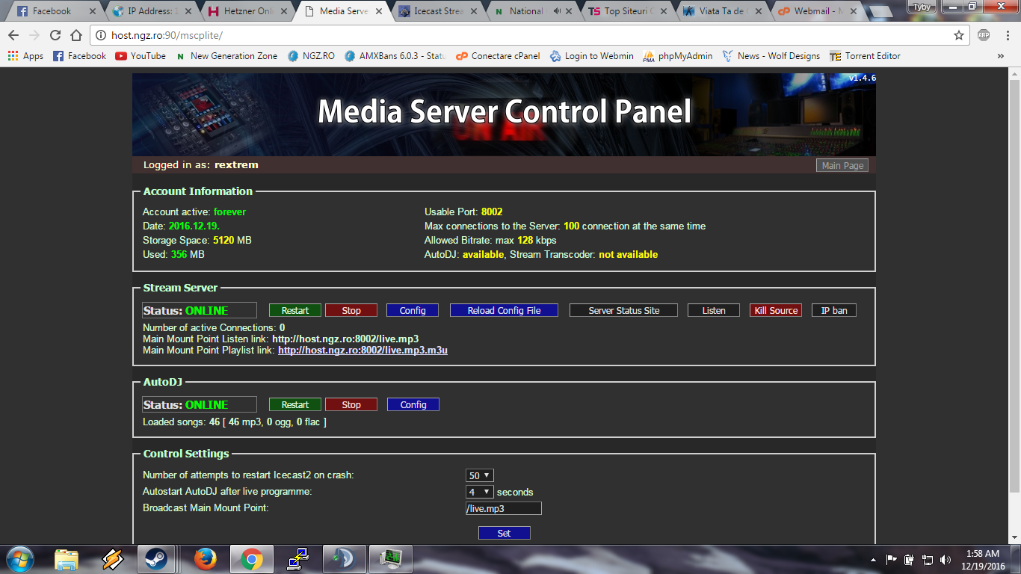Launch Steam from the taskbar

point(155,558)
